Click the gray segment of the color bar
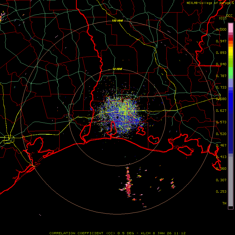Image resolution: width=235 pixels, height=235 pixels. 231,181
